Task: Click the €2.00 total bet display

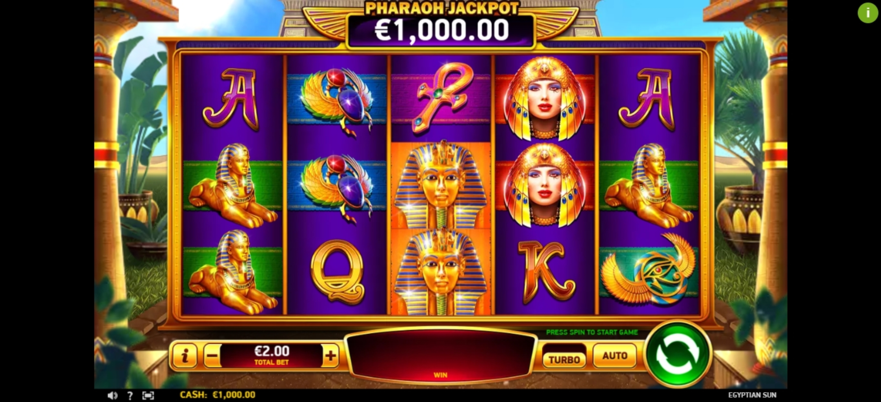Action: [x=271, y=356]
